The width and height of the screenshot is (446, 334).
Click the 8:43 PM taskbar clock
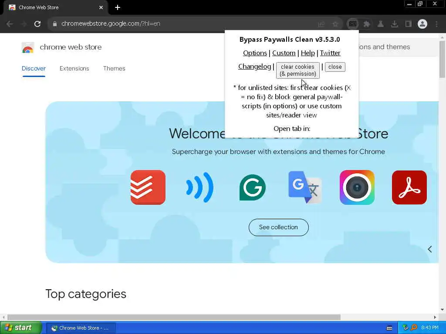click(x=430, y=328)
